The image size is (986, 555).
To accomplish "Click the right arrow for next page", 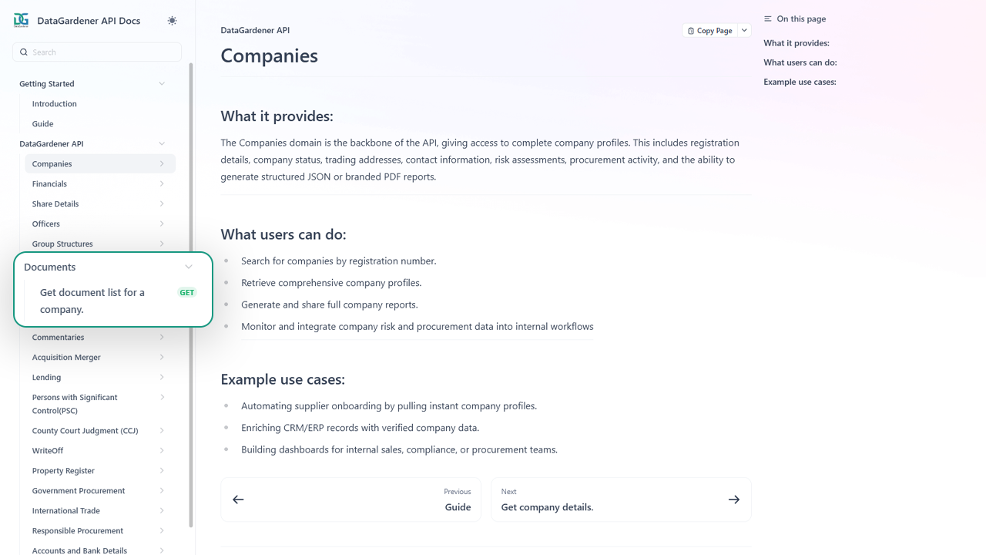I will 733,499.
